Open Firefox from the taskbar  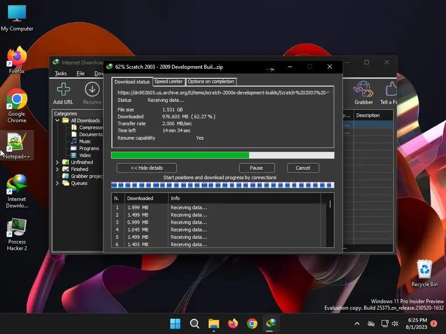[x=233, y=324]
